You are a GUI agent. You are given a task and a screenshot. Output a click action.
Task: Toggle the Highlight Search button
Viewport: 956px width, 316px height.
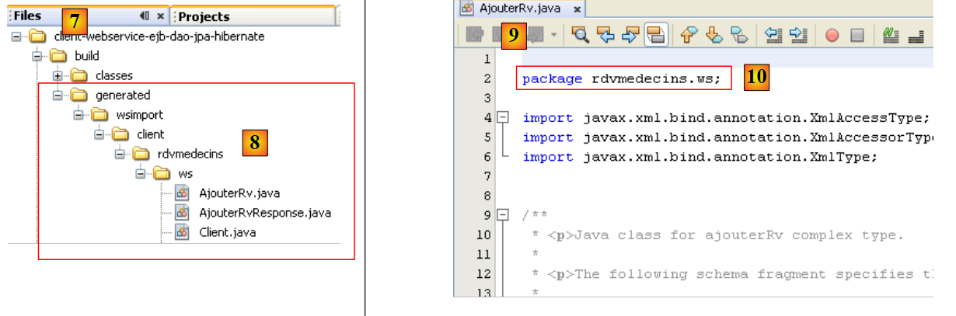click(656, 35)
